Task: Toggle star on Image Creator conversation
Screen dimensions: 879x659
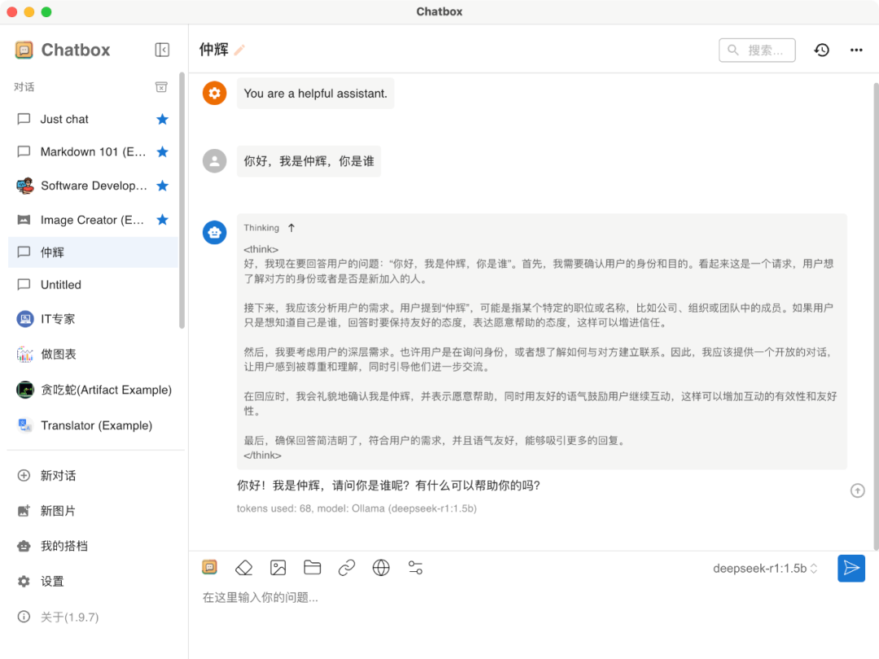Action: tap(163, 220)
